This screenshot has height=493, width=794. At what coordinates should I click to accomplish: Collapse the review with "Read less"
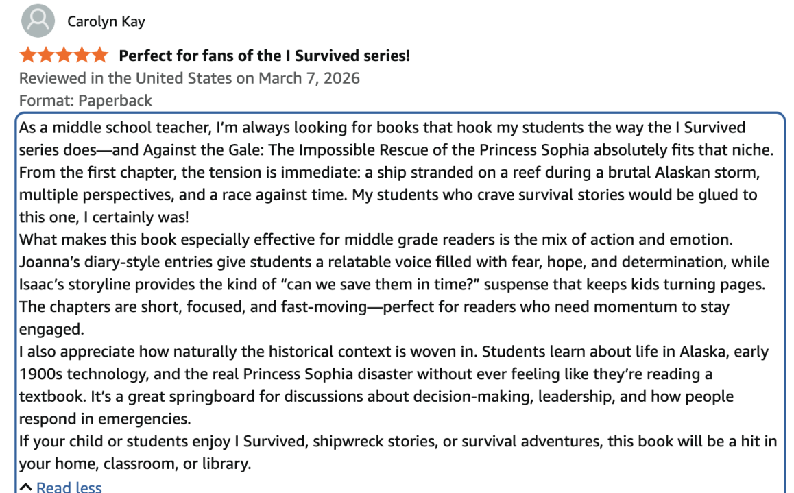tap(69, 487)
